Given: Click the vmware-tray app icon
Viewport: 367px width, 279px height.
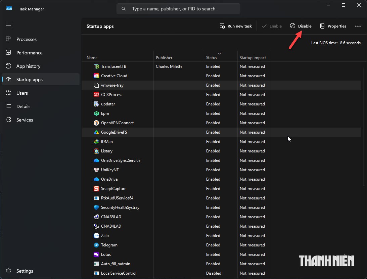Looking at the screenshot, I should tap(96, 85).
